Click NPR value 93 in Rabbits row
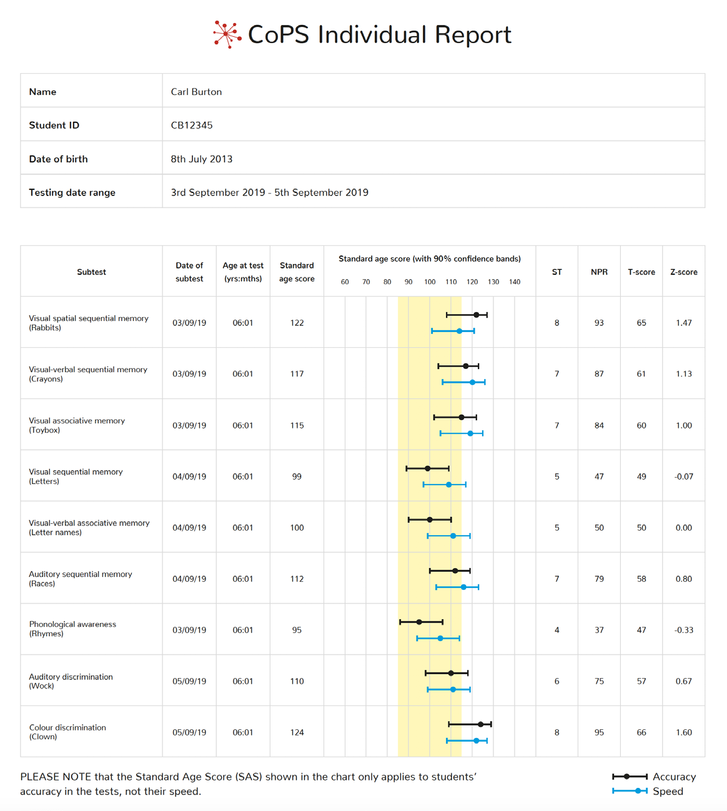The image size is (727, 811). tap(599, 323)
